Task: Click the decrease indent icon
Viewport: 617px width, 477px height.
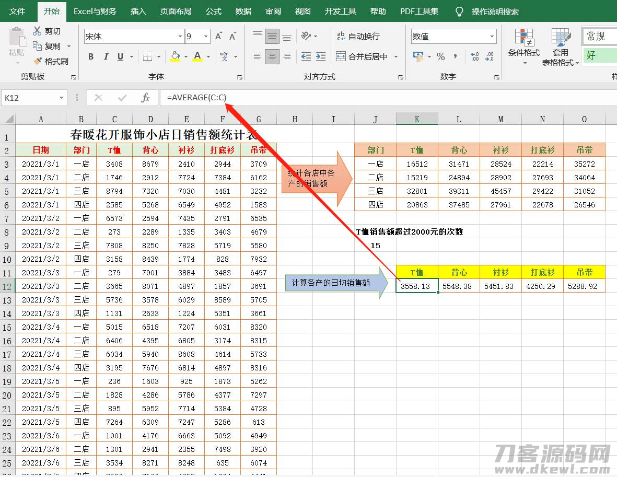Action: click(306, 56)
